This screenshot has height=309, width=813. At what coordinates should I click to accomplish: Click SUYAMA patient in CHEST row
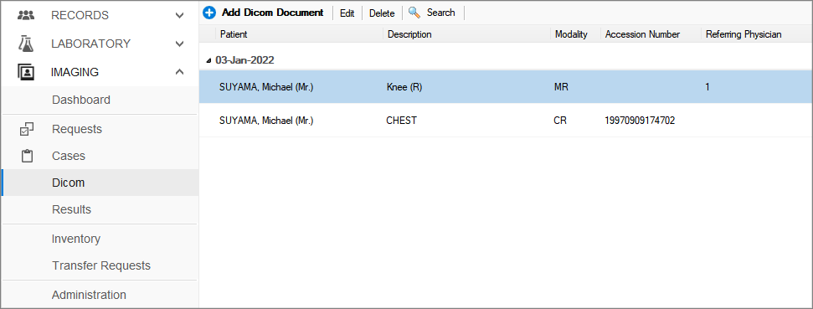(x=266, y=121)
